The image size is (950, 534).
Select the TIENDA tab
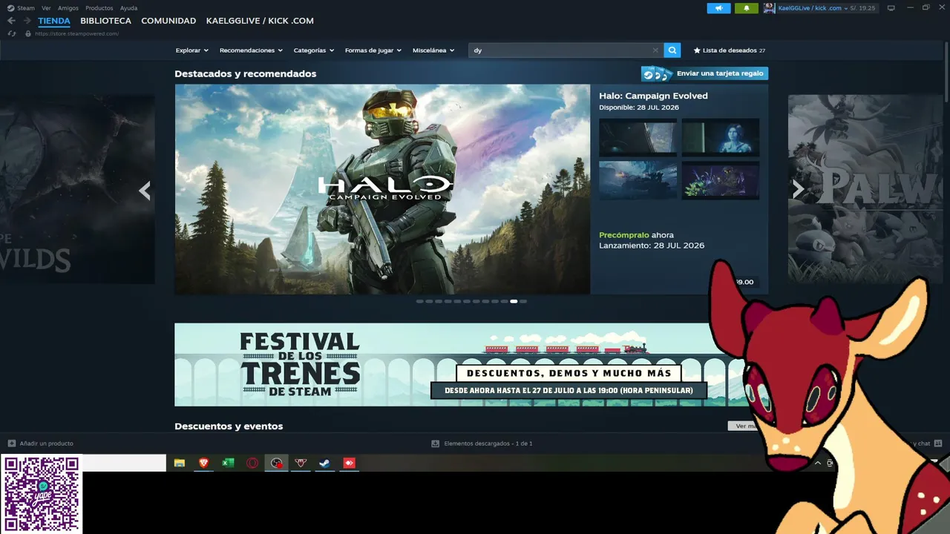point(54,21)
